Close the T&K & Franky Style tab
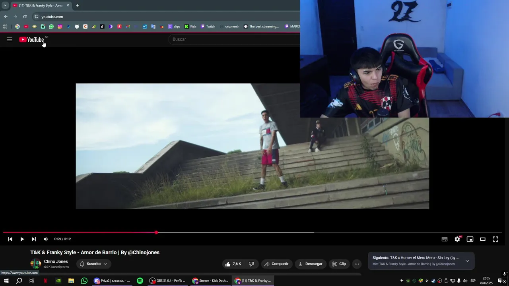 point(68,6)
